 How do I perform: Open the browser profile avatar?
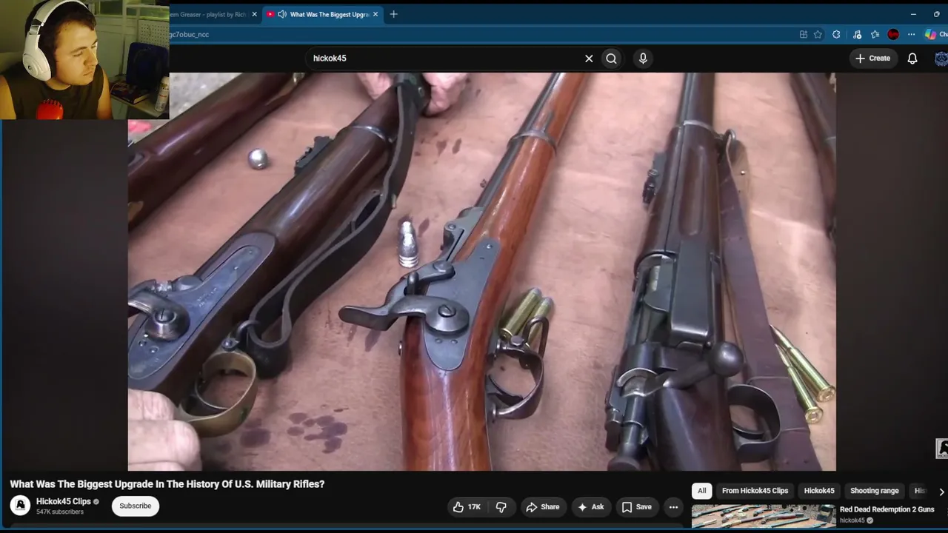[893, 34]
